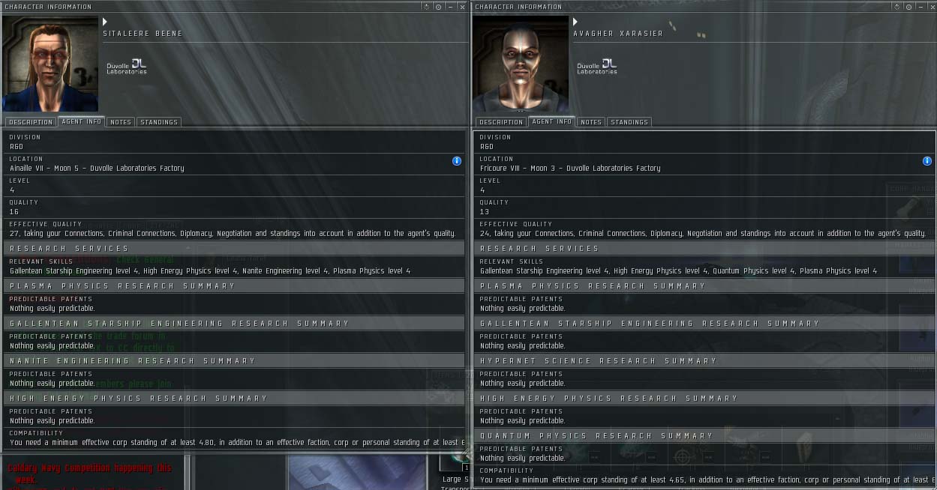View Standings tab for Sitaleere Beene

click(158, 122)
